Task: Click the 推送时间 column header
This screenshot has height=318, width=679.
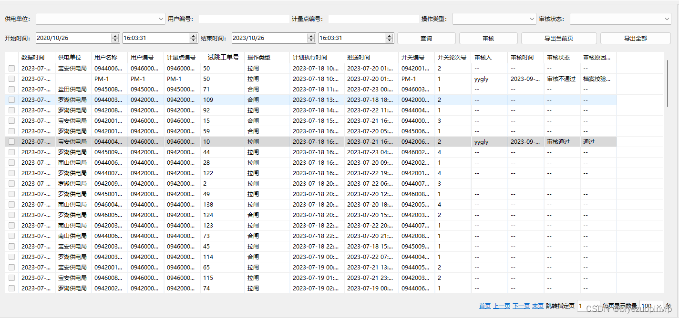Action: click(x=371, y=57)
